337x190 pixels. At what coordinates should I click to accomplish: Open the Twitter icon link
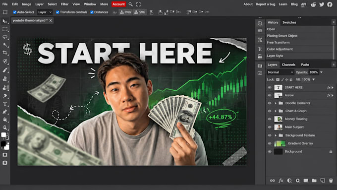tap(322, 4)
